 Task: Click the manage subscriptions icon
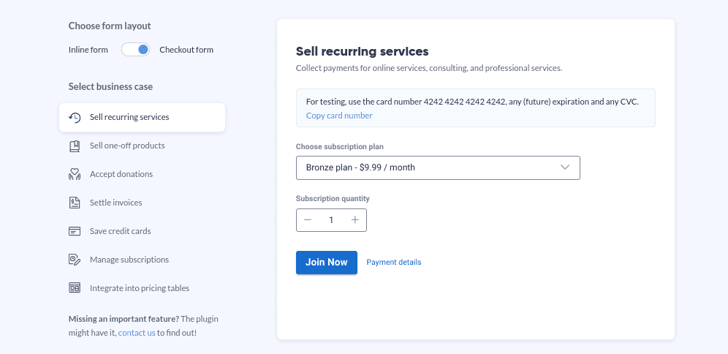[75, 260]
